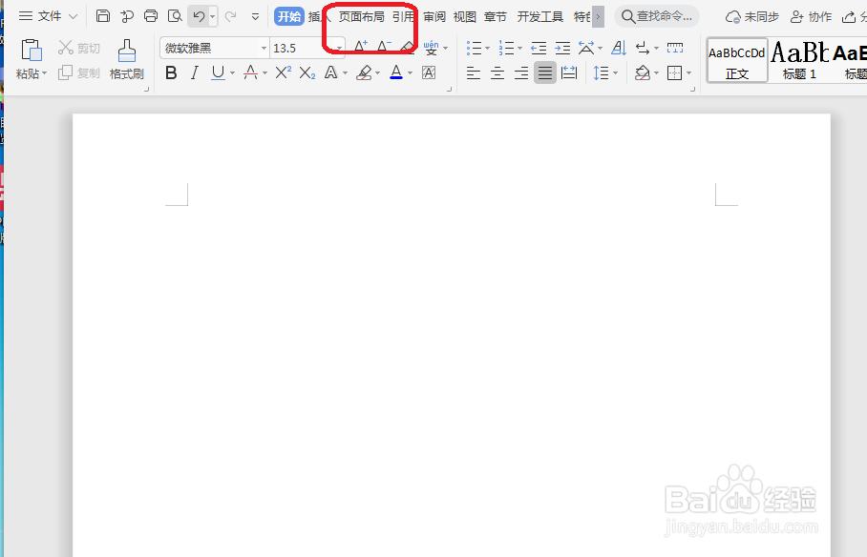Image resolution: width=867 pixels, height=557 pixels.
Task: Undo the last action
Action: (199, 16)
